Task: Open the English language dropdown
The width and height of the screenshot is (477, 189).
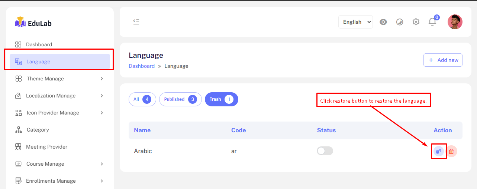Action: 355,22
